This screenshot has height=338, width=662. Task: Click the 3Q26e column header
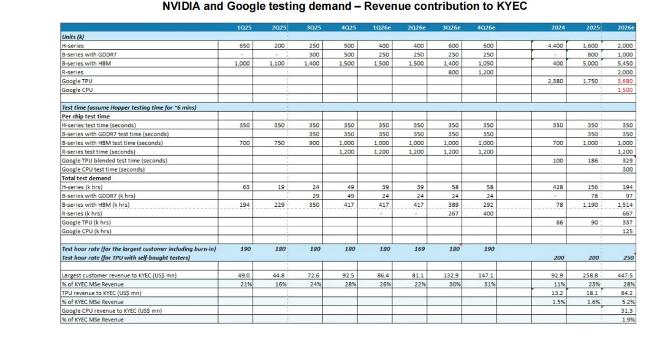pos(451,28)
